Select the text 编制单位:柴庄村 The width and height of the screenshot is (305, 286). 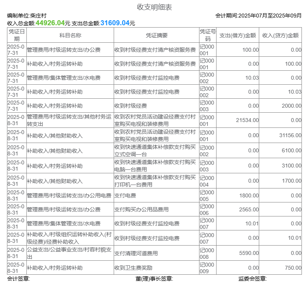coord(27,16)
